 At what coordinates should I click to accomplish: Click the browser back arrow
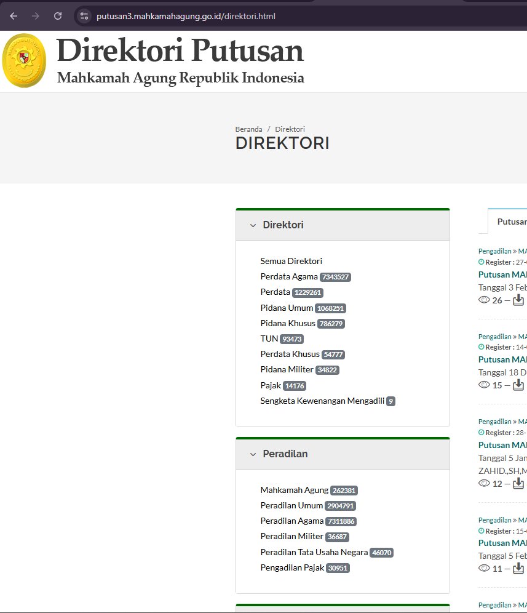pyautogui.click(x=14, y=16)
